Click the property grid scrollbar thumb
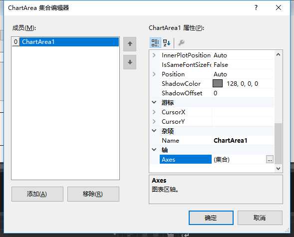 pyautogui.click(x=278, y=144)
